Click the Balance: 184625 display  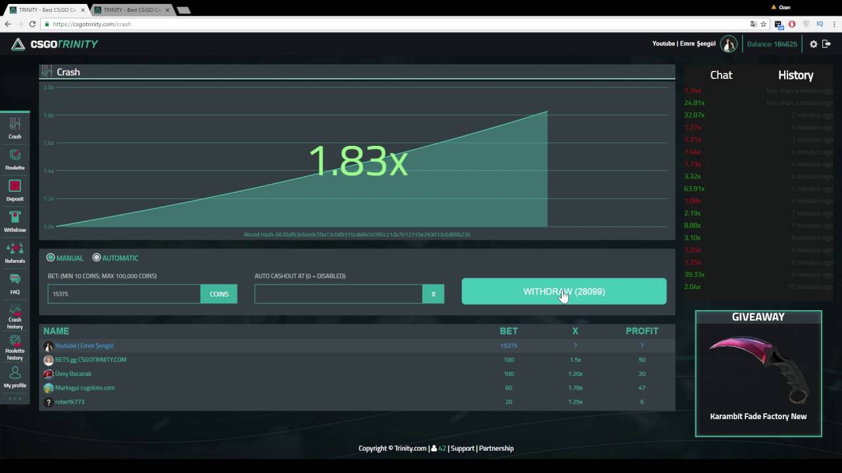772,44
